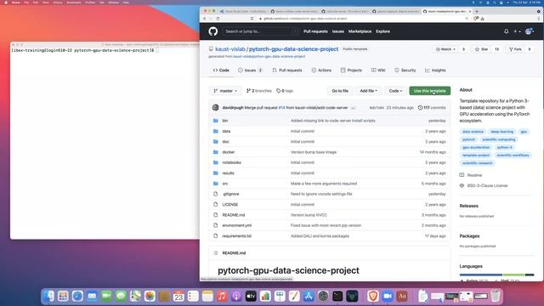The image size is (544, 306).
Task: Click the pytorch topic tag
Action: (x=468, y=139)
